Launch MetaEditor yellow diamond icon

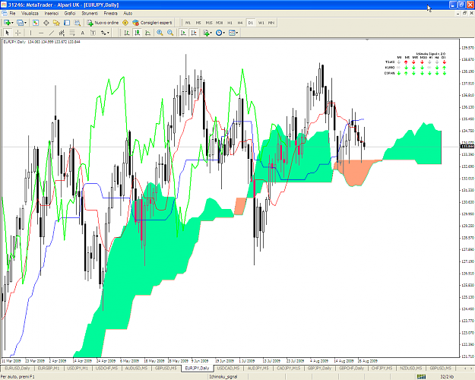coord(125,23)
